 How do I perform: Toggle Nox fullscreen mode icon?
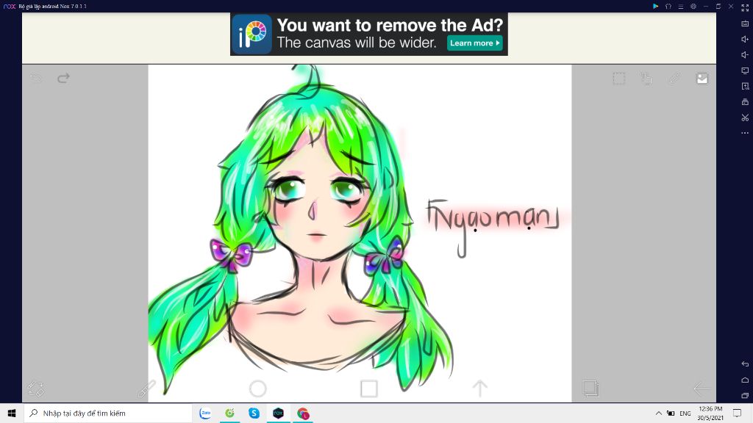[745, 7]
